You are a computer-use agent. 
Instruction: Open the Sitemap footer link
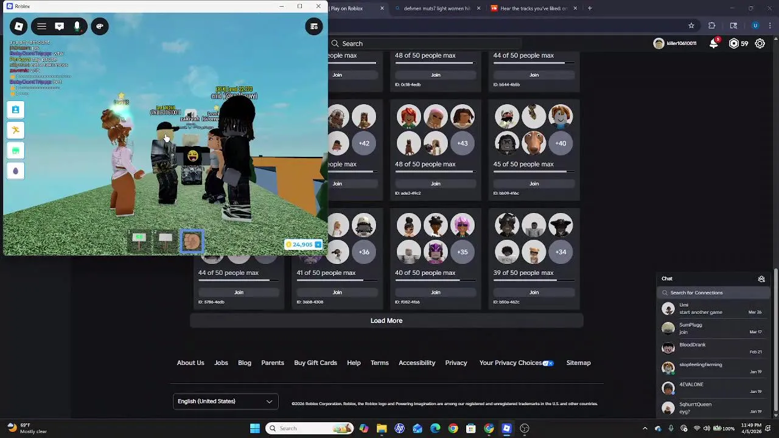point(578,363)
